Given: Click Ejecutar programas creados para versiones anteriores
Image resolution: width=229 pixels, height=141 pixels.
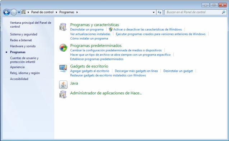Looking at the screenshot, I should [x=160, y=34].
